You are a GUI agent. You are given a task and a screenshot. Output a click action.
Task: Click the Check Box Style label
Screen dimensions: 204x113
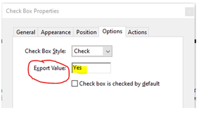click(45, 51)
